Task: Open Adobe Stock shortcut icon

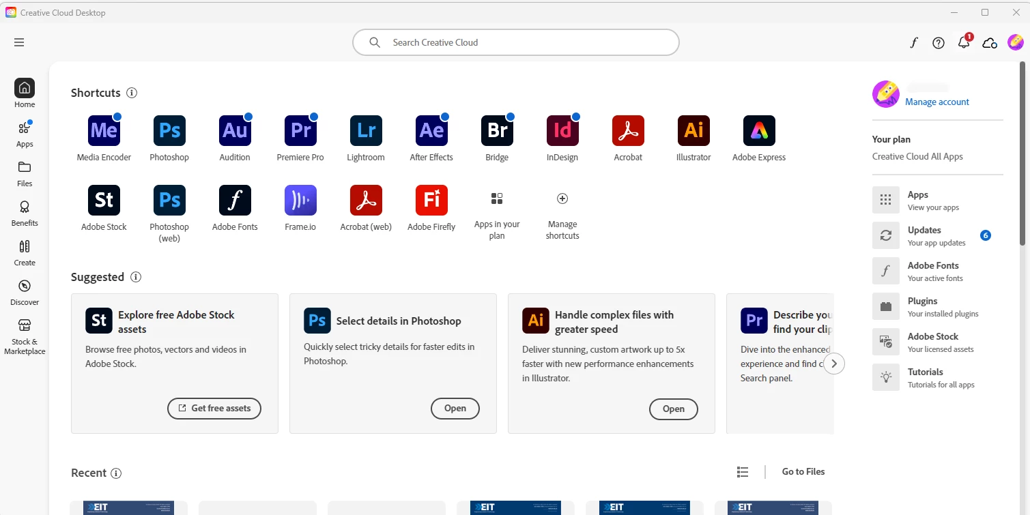Action: coord(104,200)
